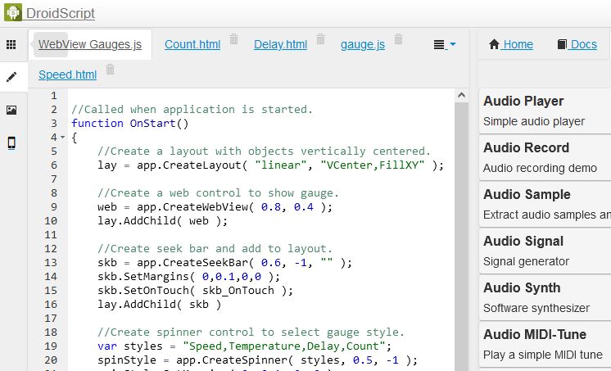The width and height of the screenshot is (611, 371).
Task: Click the DroidScript Android logo icon
Action: coord(13,12)
